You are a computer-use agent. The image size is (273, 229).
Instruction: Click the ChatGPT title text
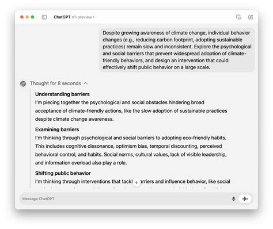pyautogui.click(x=62, y=17)
